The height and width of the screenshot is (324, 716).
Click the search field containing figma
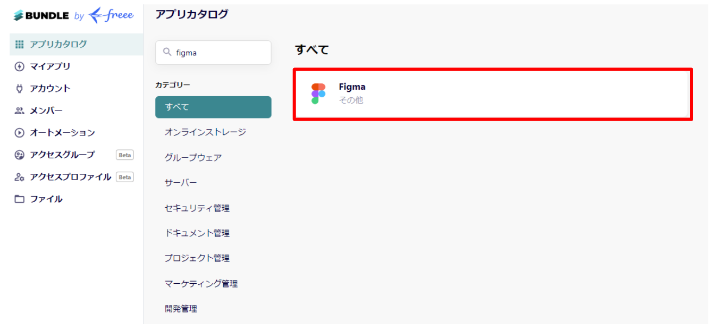(x=213, y=53)
